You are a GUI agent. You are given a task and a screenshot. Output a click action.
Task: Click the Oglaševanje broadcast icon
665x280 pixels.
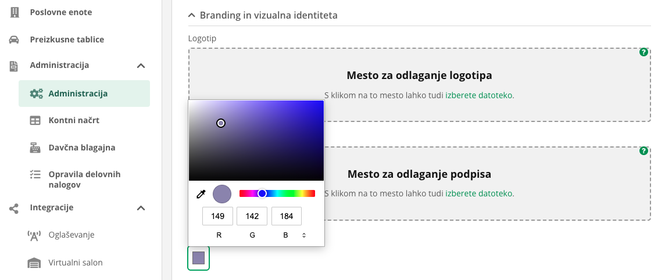(34, 235)
